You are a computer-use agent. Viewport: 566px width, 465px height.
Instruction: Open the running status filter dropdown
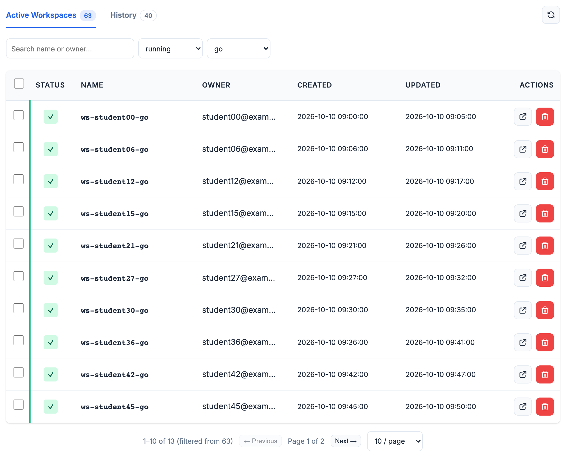point(170,48)
